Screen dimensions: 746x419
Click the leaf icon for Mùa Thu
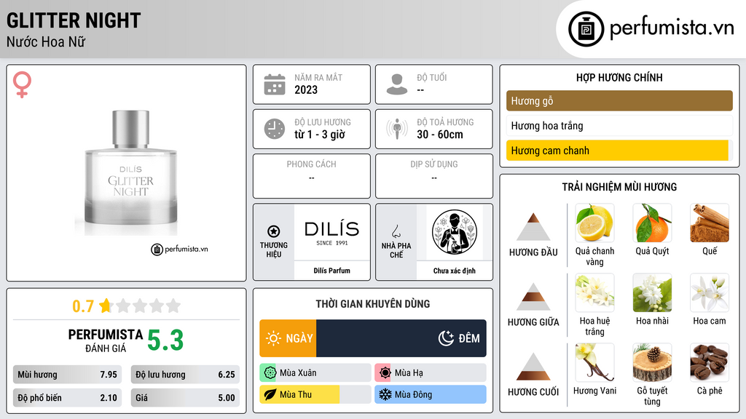pos(270,394)
